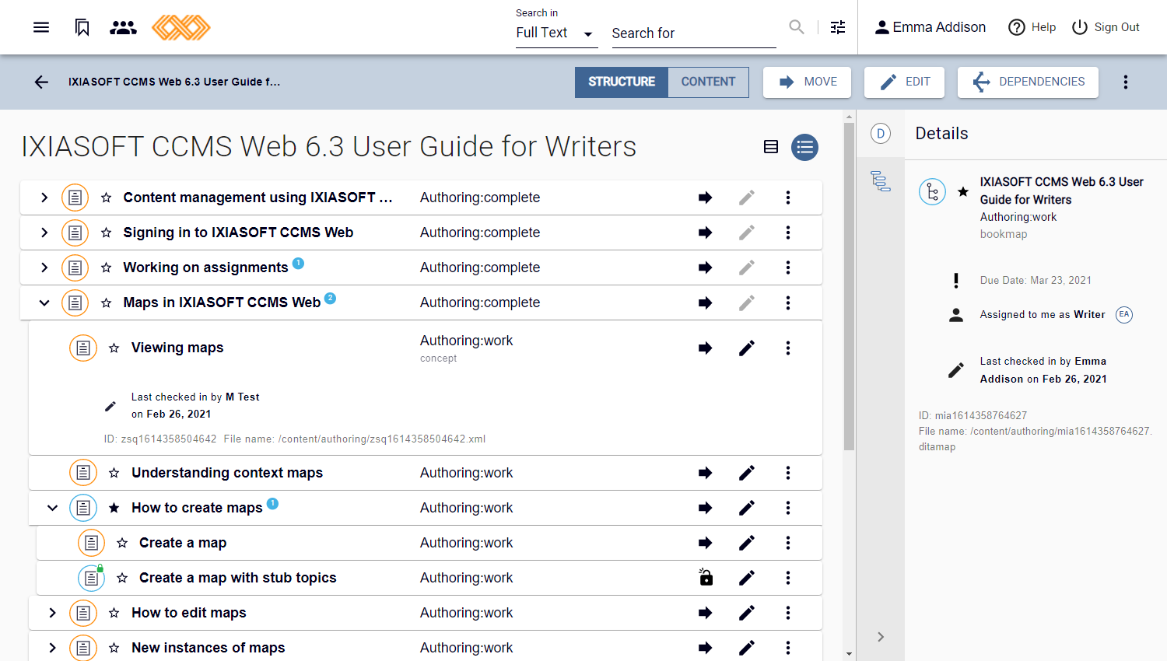The height and width of the screenshot is (661, 1167).
Task: Edit Create a map topic pencil
Action: (x=747, y=543)
